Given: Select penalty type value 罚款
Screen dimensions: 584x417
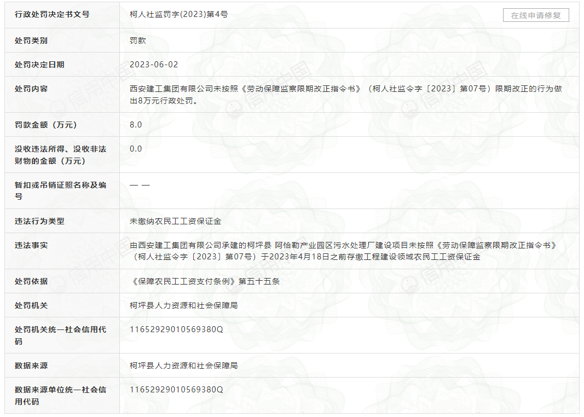Looking at the screenshot, I should click(x=138, y=40).
